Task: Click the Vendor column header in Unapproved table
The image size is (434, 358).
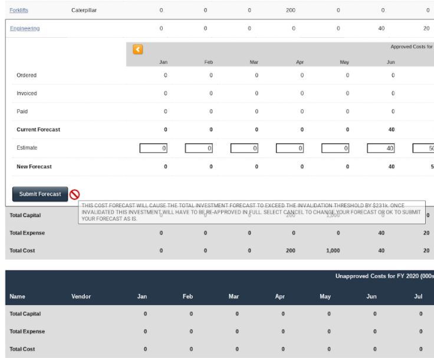Action: (81, 296)
